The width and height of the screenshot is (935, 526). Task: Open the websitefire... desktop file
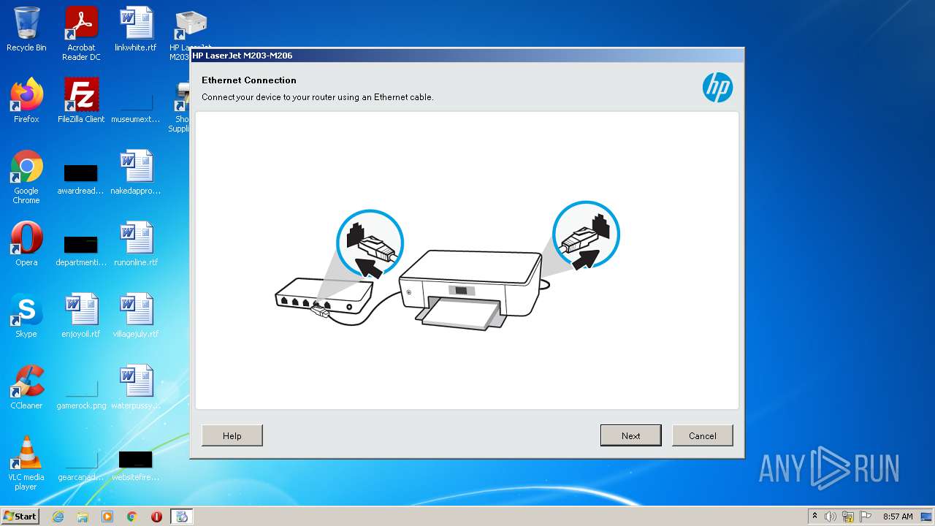pyautogui.click(x=136, y=466)
